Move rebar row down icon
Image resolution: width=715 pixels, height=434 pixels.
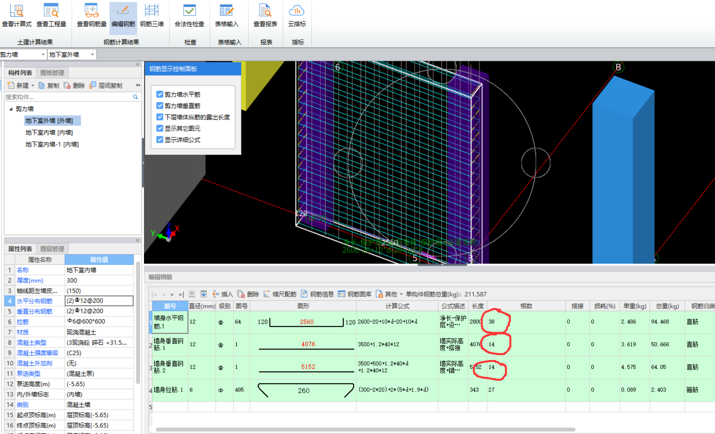204,294
